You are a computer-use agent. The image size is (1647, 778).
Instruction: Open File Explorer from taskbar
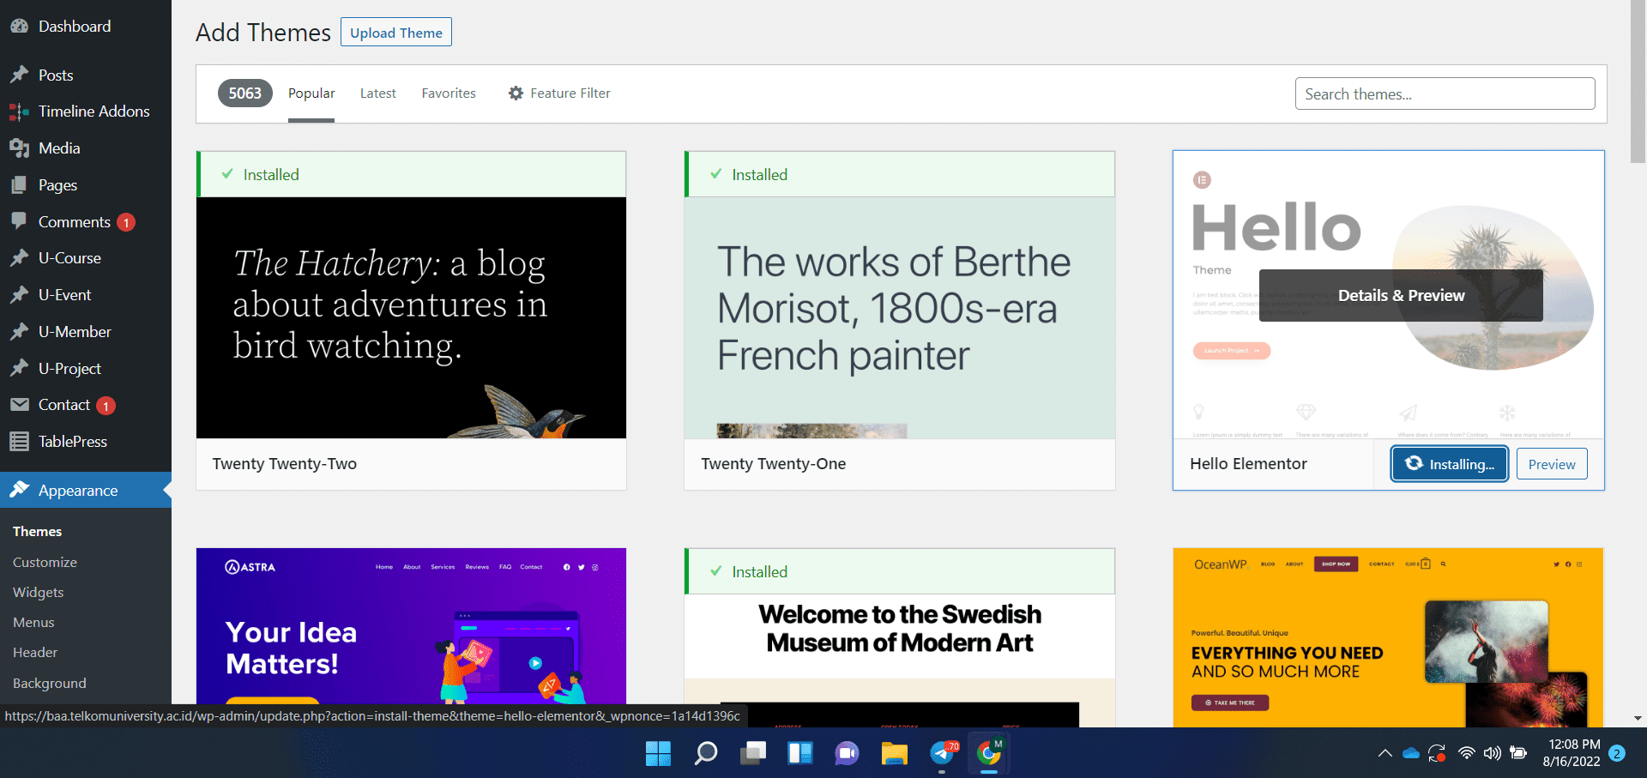click(x=894, y=753)
